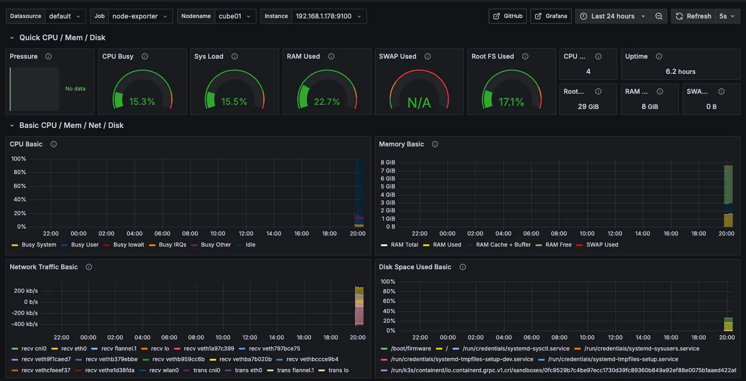
Task: Open the Last 24 hours time picker
Action: click(x=613, y=16)
